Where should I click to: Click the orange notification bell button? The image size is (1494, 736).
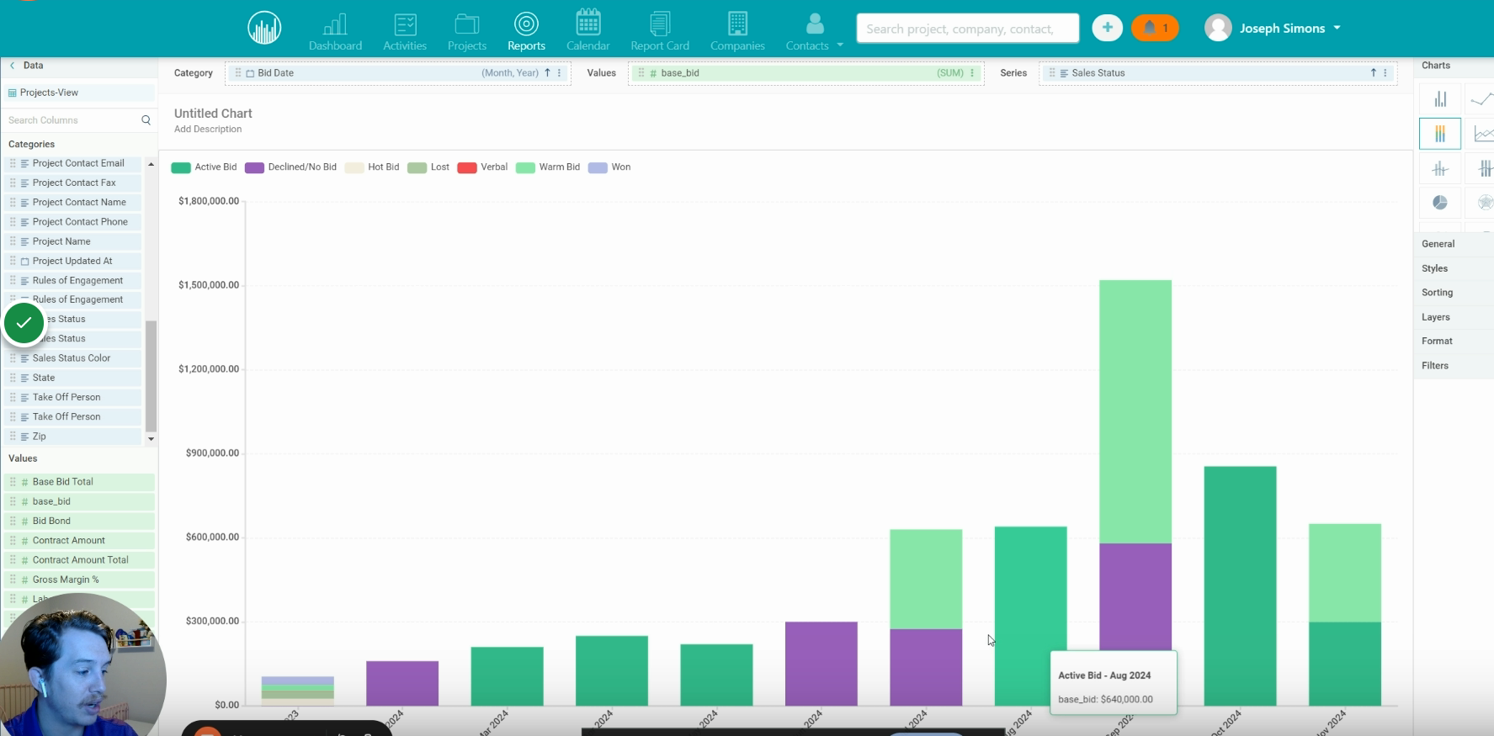[1155, 29]
